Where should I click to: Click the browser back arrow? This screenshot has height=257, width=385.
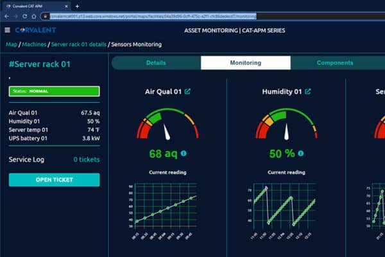pyautogui.click(x=7, y=16)
